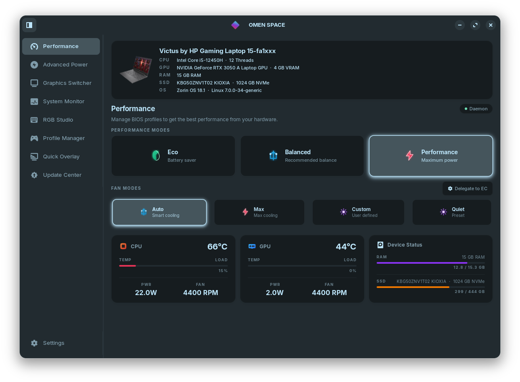Click the Delegate to EC button

point(467,188)
